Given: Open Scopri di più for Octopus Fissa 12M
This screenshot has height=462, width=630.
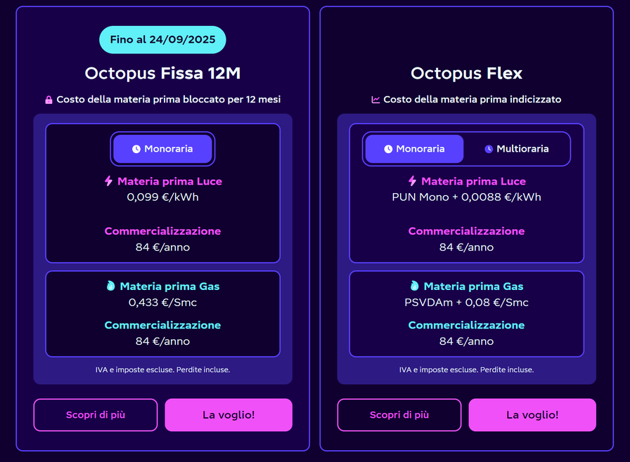Looking at the screenshot, I should click(x=96, y=415).
